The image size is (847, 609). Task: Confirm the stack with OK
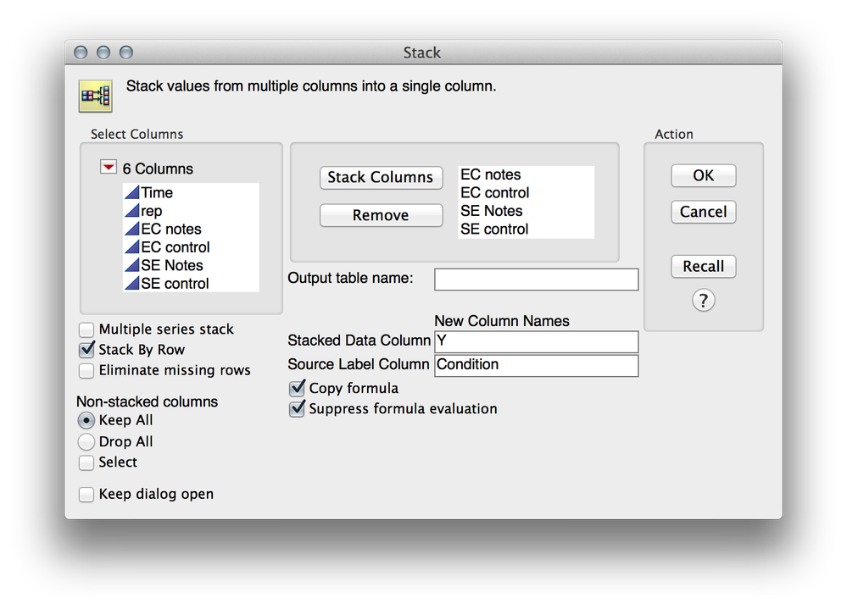(x=704, y=175)
